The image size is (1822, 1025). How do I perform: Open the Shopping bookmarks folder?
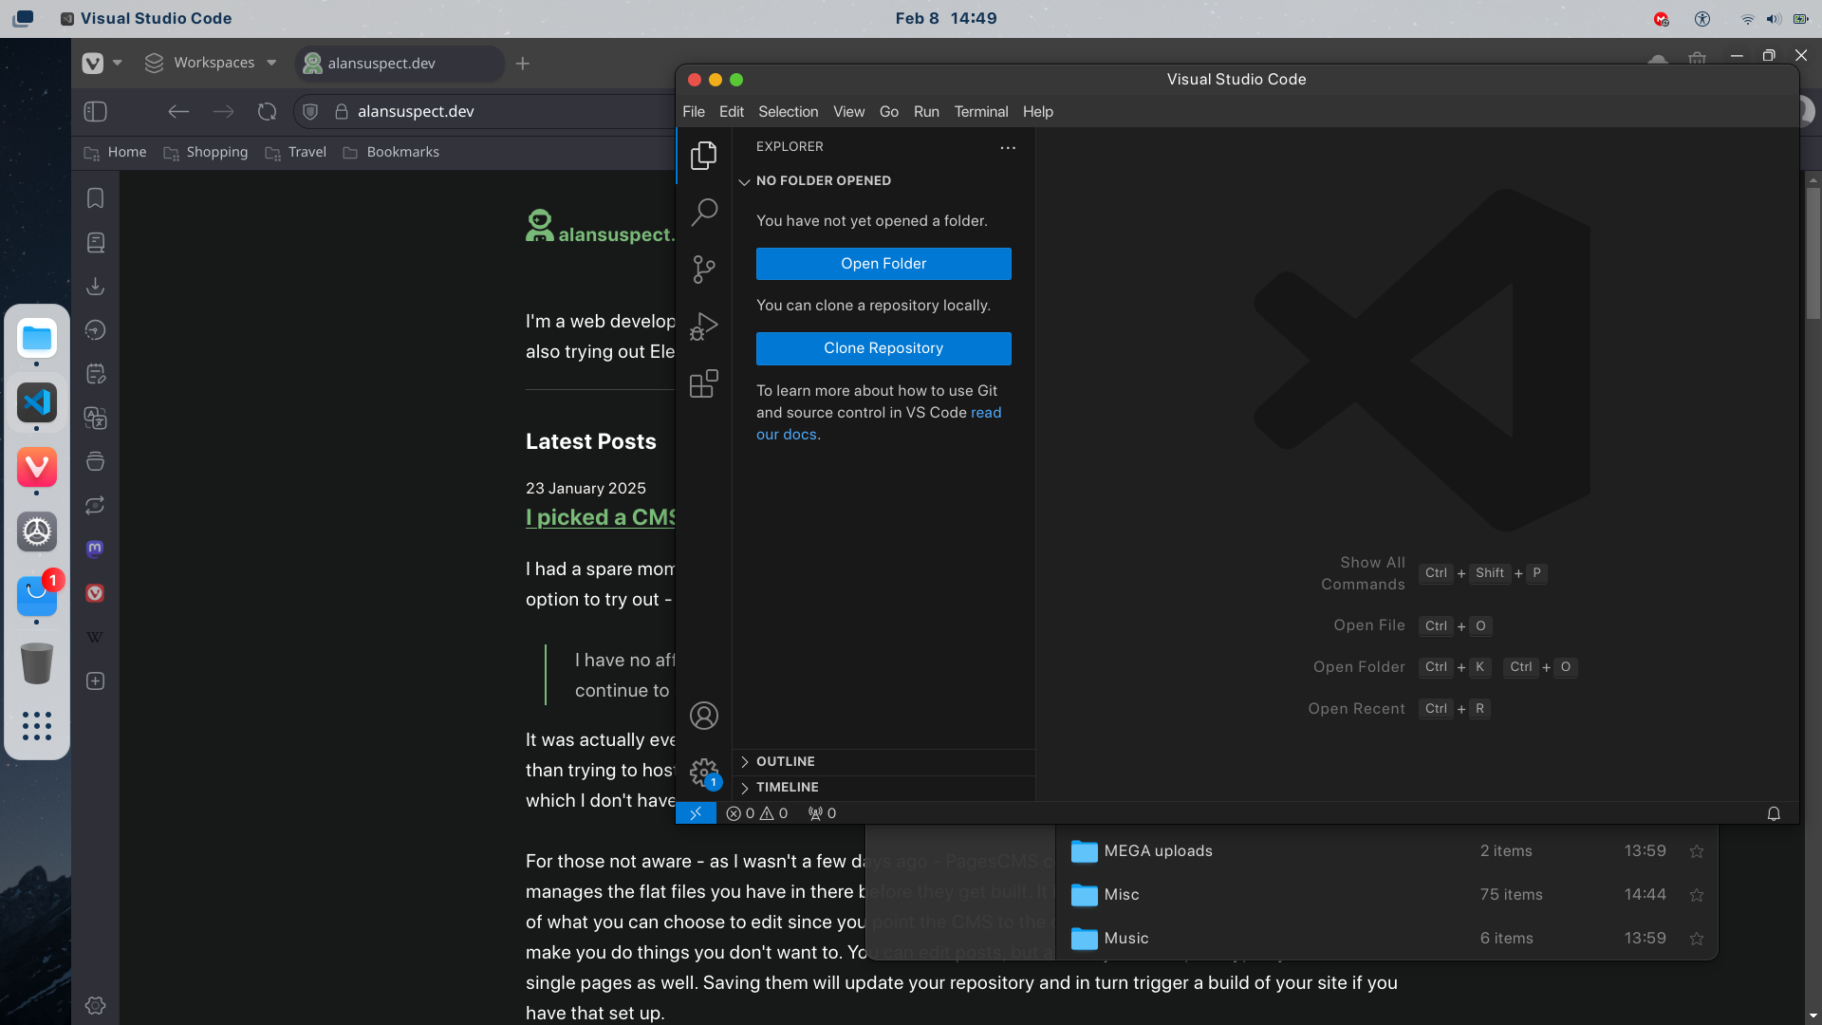(x=206, y=152)
